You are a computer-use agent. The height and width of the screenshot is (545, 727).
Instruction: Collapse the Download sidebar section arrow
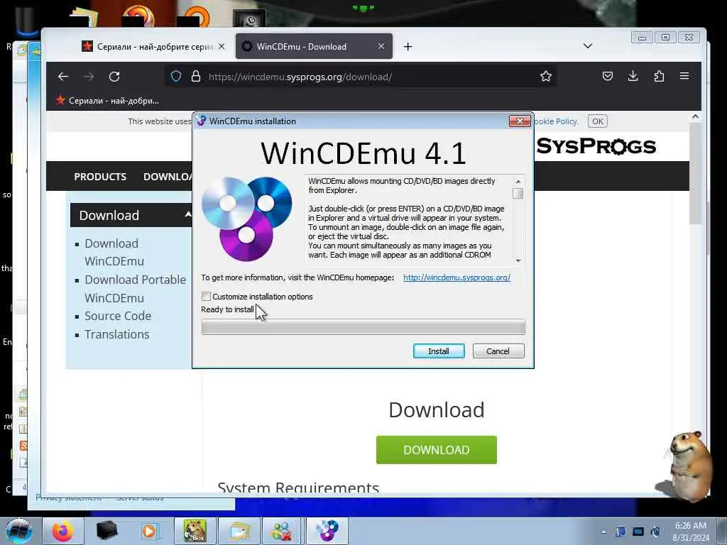187,214
